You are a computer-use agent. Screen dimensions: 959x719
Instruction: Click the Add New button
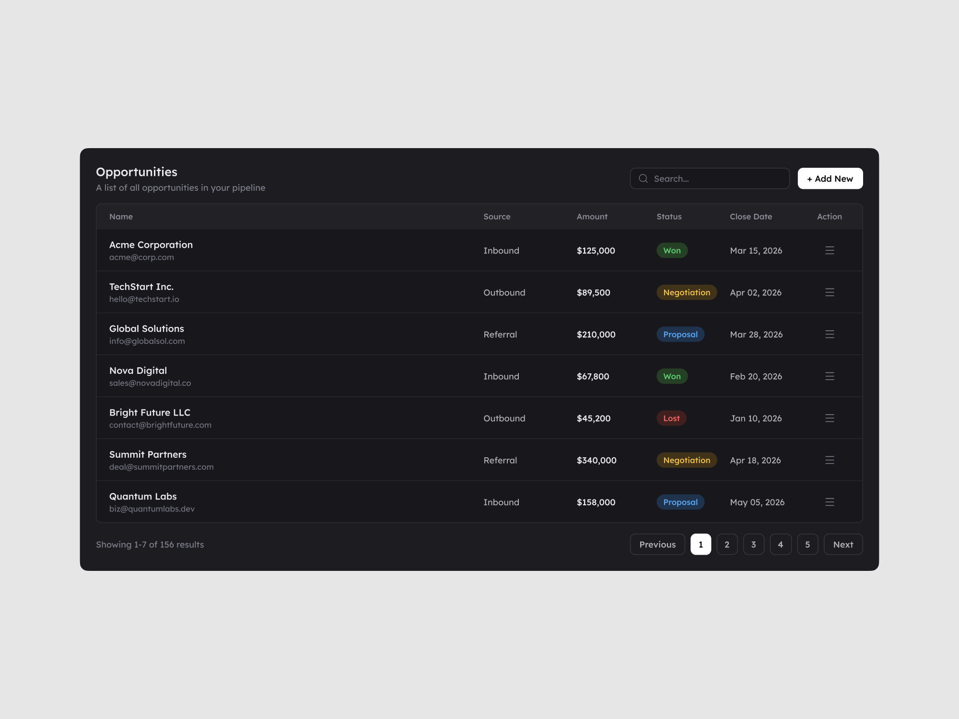830,178
